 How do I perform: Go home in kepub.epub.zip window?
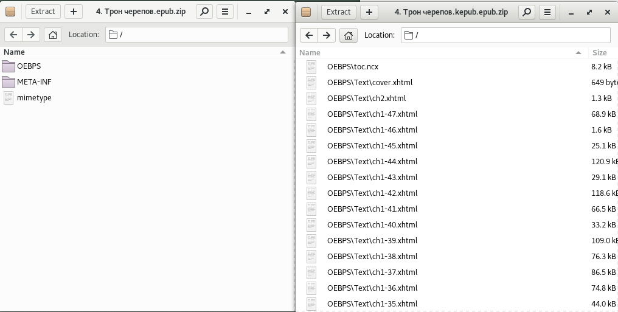click(x=349, y=35)
